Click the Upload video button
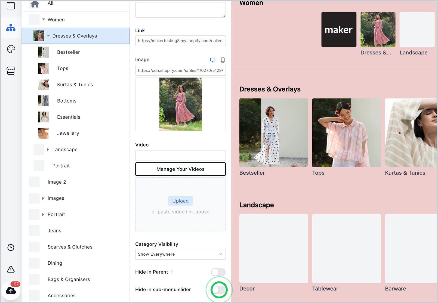This screenshot has width=438, height=303. click(x=180, y=201)
